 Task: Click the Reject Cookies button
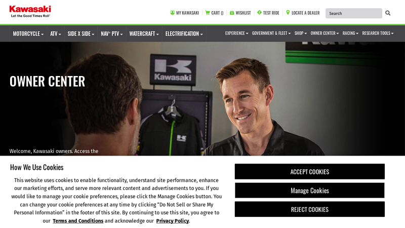[310, 209]
